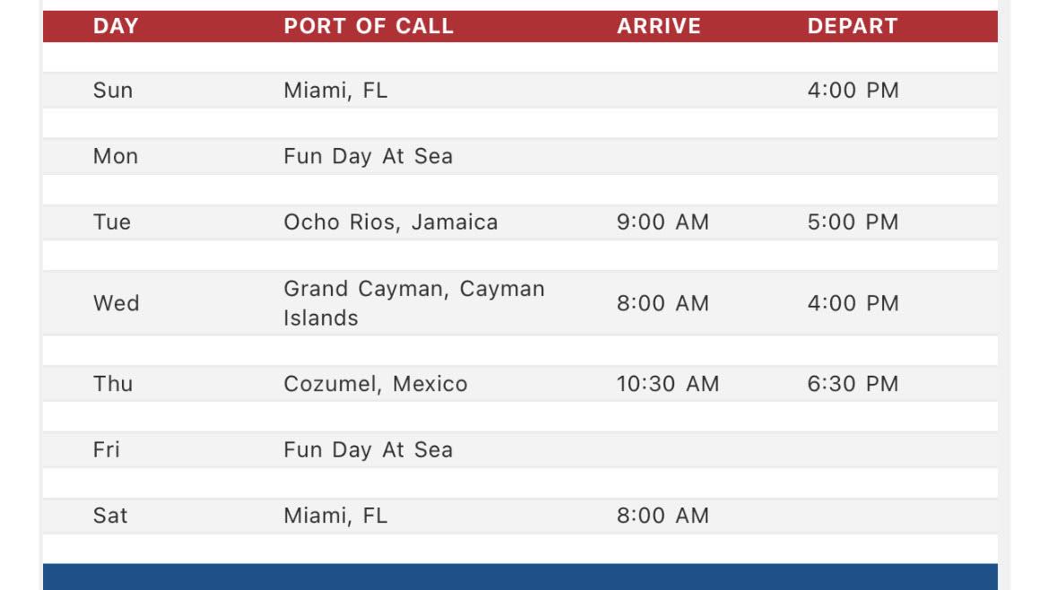Select Monday's Fun Day At Sea entry

(x=368, y=157)
